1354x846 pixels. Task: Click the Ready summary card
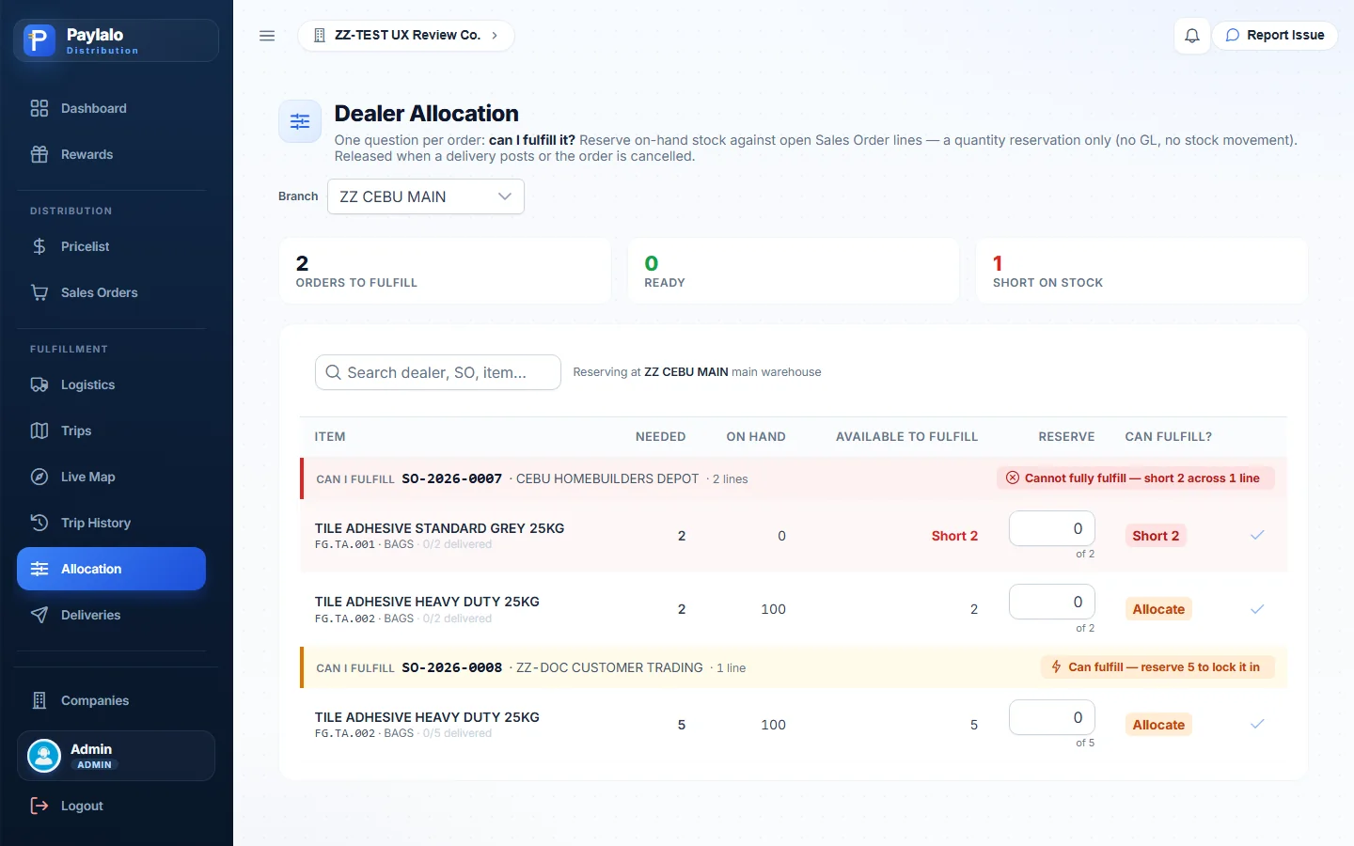(794, 271)
